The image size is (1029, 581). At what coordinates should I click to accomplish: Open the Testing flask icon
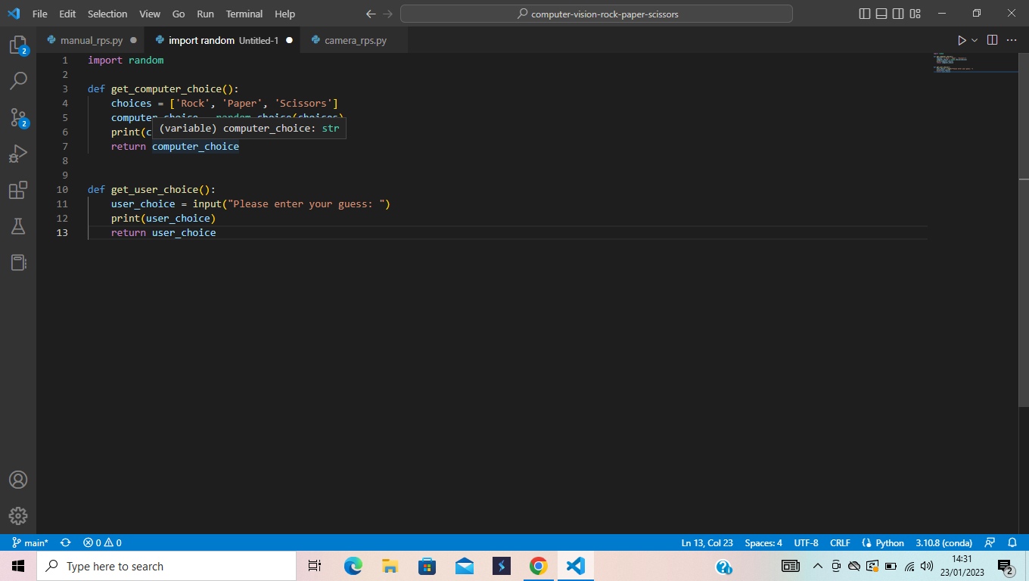(18, 226)
